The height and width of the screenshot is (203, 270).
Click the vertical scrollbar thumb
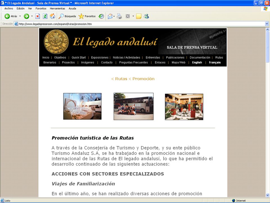click(267, 47)
